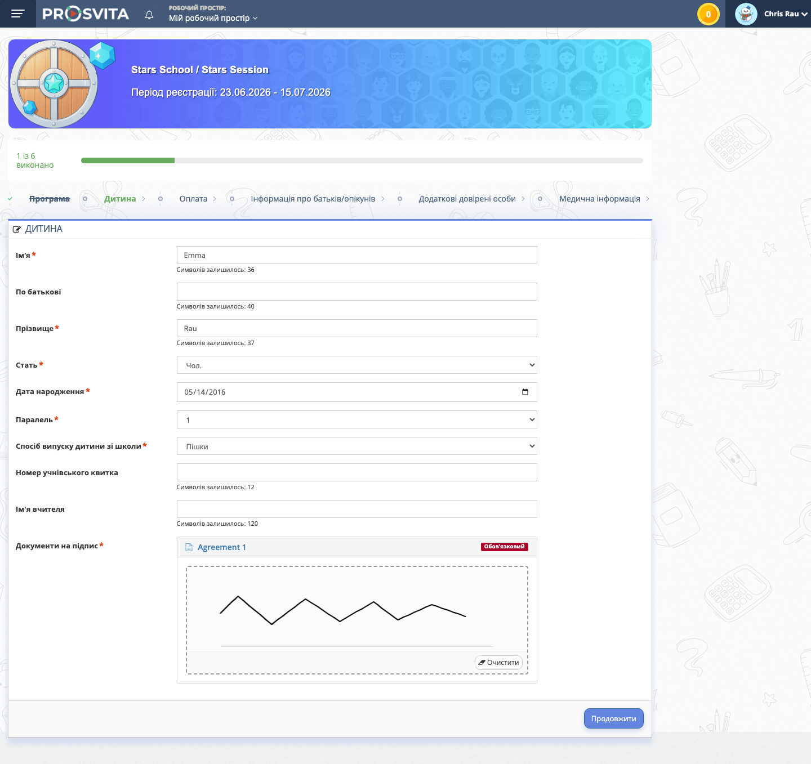Open the Chris Rau account menu

coord(786,14)
